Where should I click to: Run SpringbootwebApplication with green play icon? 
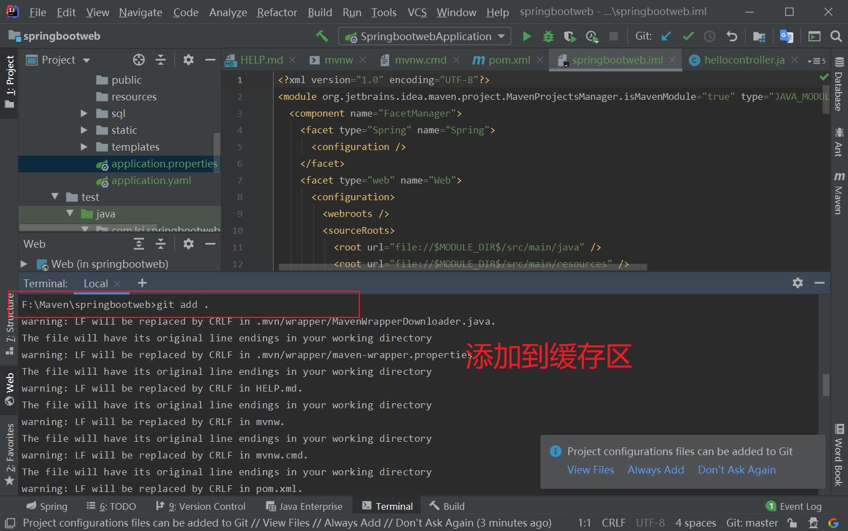(x=527, y=36)
